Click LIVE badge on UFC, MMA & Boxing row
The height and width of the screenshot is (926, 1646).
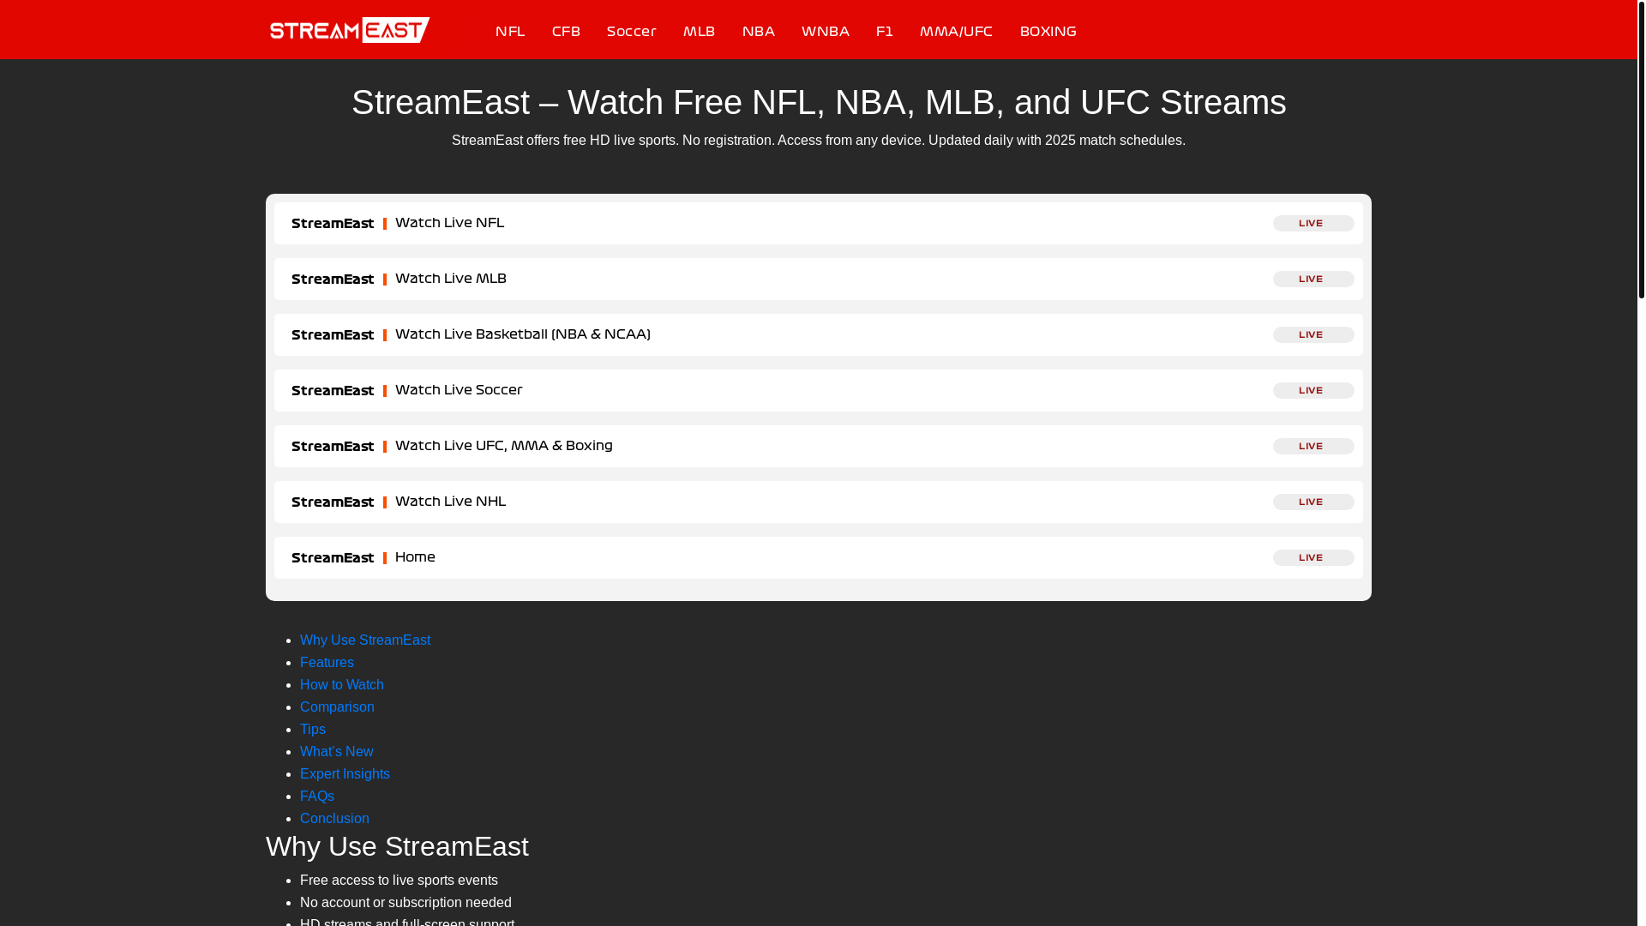click(x=1313, y=446)
